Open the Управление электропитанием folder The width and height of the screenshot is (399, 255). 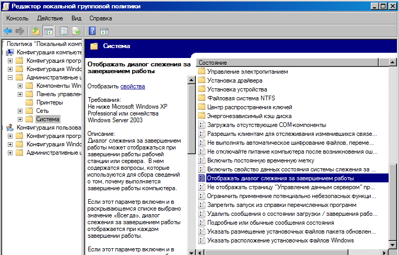[247, 72]
